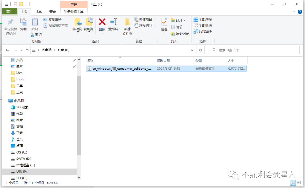Screen dimensions: 305x188
Task: Open Videos (视频) in tree
Action: coord(19,114)
